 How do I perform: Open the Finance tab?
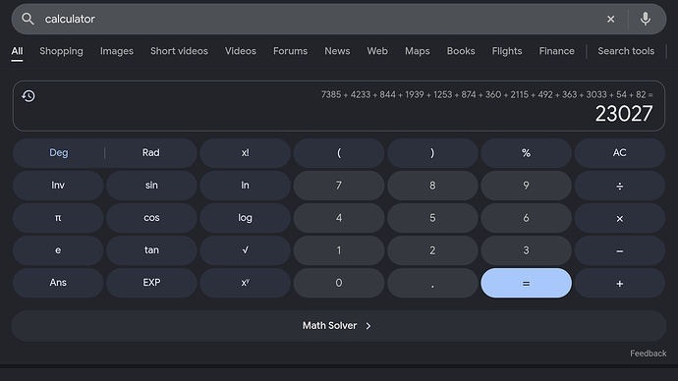pyautogui.click(x=556, y=51)
